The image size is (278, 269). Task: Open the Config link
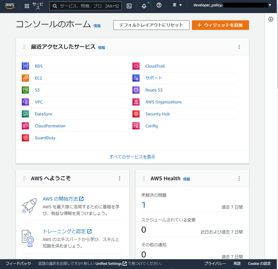click(x=151, y=126)
